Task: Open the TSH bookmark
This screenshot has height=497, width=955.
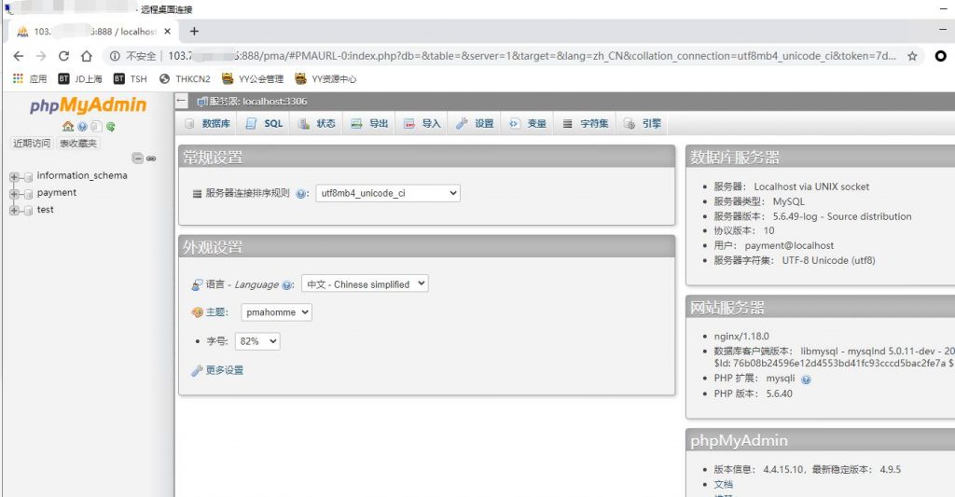Action: pos(131,78)
